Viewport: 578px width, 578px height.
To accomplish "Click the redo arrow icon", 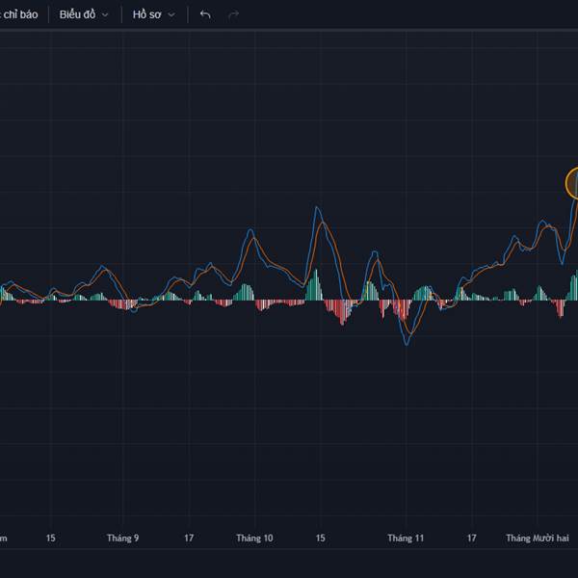I will [x=233, y=14].
